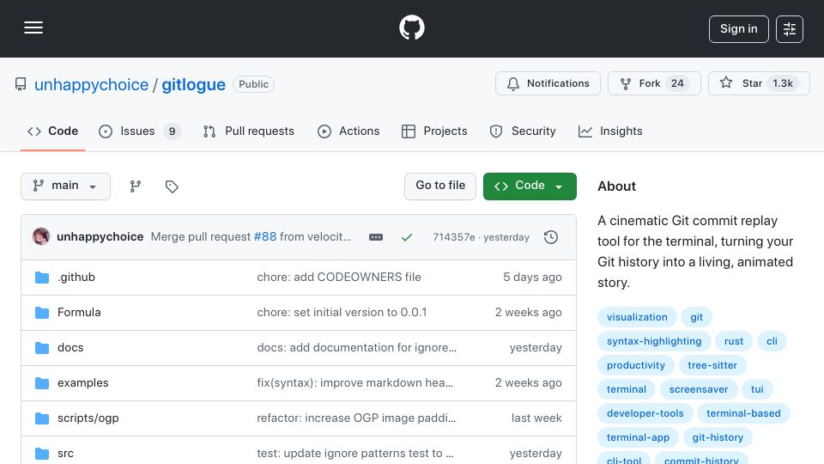
Task: Open the gitlogue repository name link
Action: tap(193, 85)
